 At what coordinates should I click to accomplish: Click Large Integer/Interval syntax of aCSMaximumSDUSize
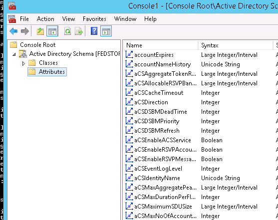tap(229, 207)
